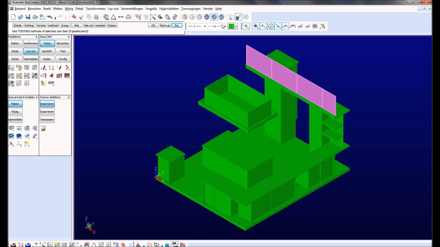Open the Toevoegingen menu
This screenshot has width=440, height=247.
click(191, 9)
